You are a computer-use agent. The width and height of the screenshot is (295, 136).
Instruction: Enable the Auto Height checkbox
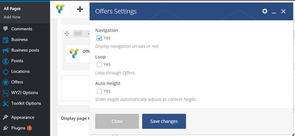click(99, 91)
